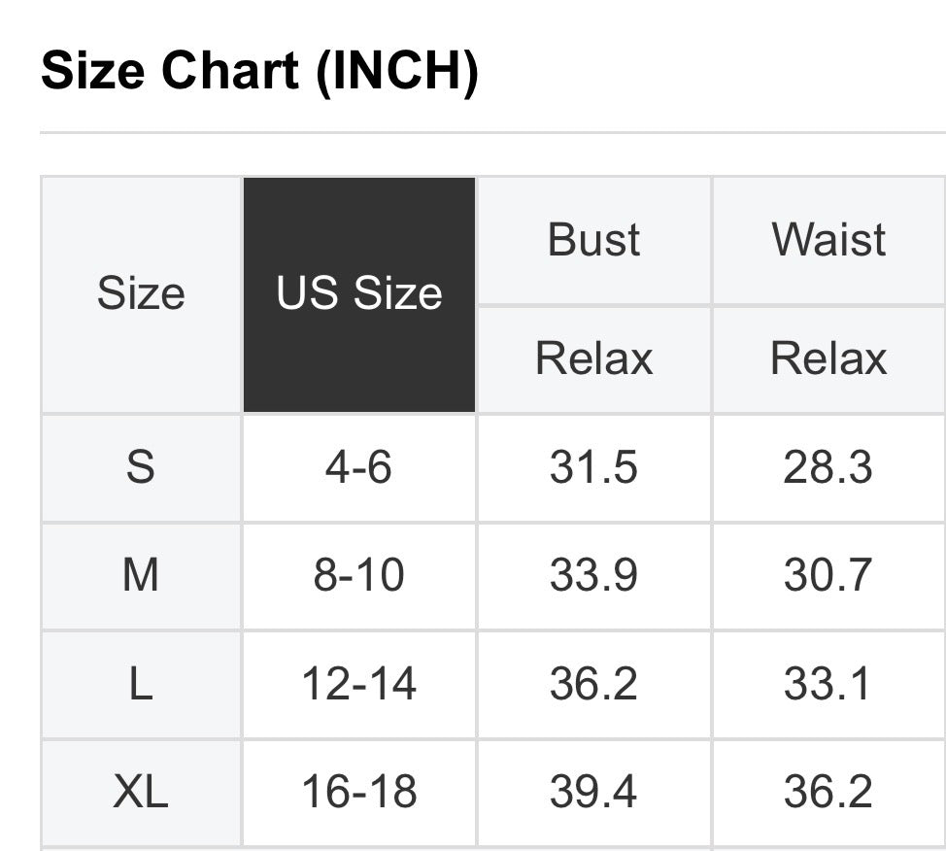Click the Relax subheader under Bust
946x851 pixels.
[593, 358]
